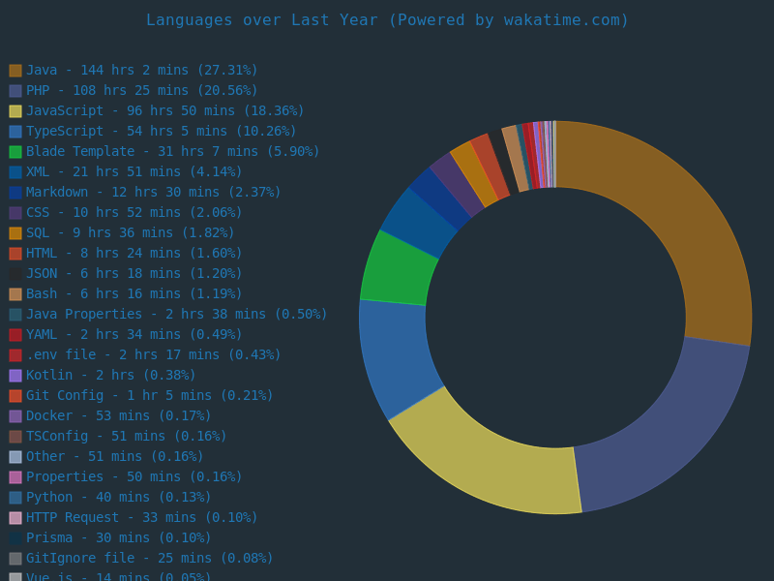774x581 pixels.
Task: Click the green Blade Template donut segment
Action: click(x=399, y=271)
